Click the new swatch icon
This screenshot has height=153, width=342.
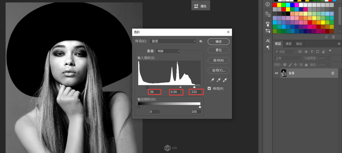(x=326, y=37)
